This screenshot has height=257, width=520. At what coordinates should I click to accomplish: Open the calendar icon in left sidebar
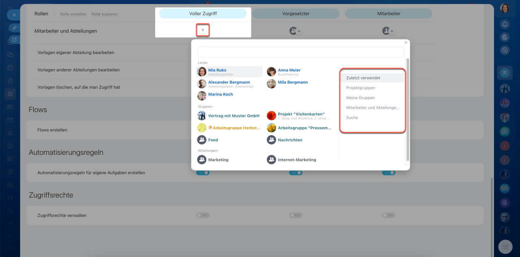click(x=10, y=67)
